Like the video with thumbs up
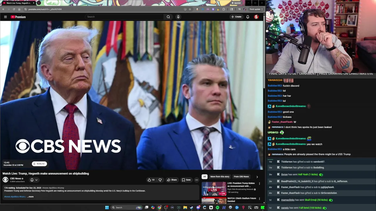Viewport: 376px width, 211px height. (x=151, y=180)
